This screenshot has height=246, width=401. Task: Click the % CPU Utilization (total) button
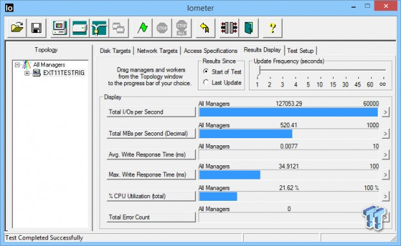pos(151,196)
